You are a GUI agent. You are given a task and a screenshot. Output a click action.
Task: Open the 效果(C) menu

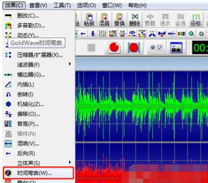point(14,5)
